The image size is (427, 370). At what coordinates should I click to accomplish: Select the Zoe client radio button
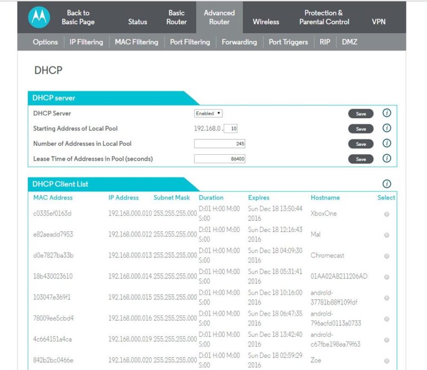(386, 361)
